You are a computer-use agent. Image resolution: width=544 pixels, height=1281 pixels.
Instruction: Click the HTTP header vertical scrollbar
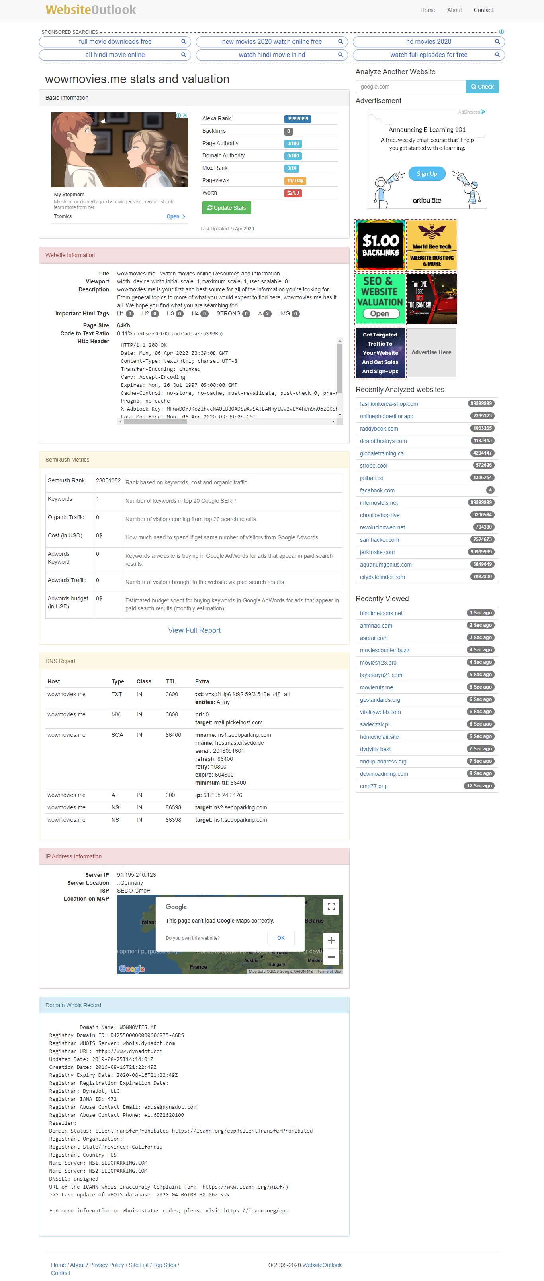tap(340, 368)
